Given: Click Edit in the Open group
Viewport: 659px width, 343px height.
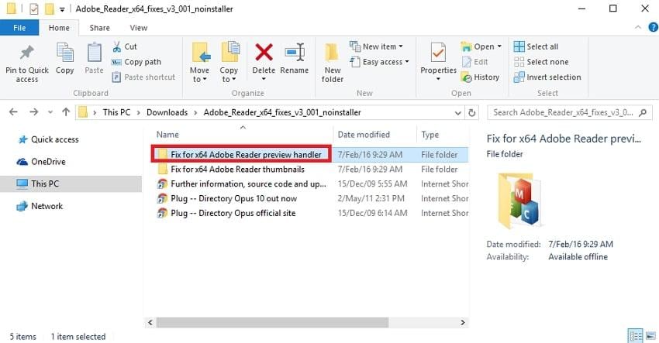Looking at the screenshot, I should (x=475, y=62).
